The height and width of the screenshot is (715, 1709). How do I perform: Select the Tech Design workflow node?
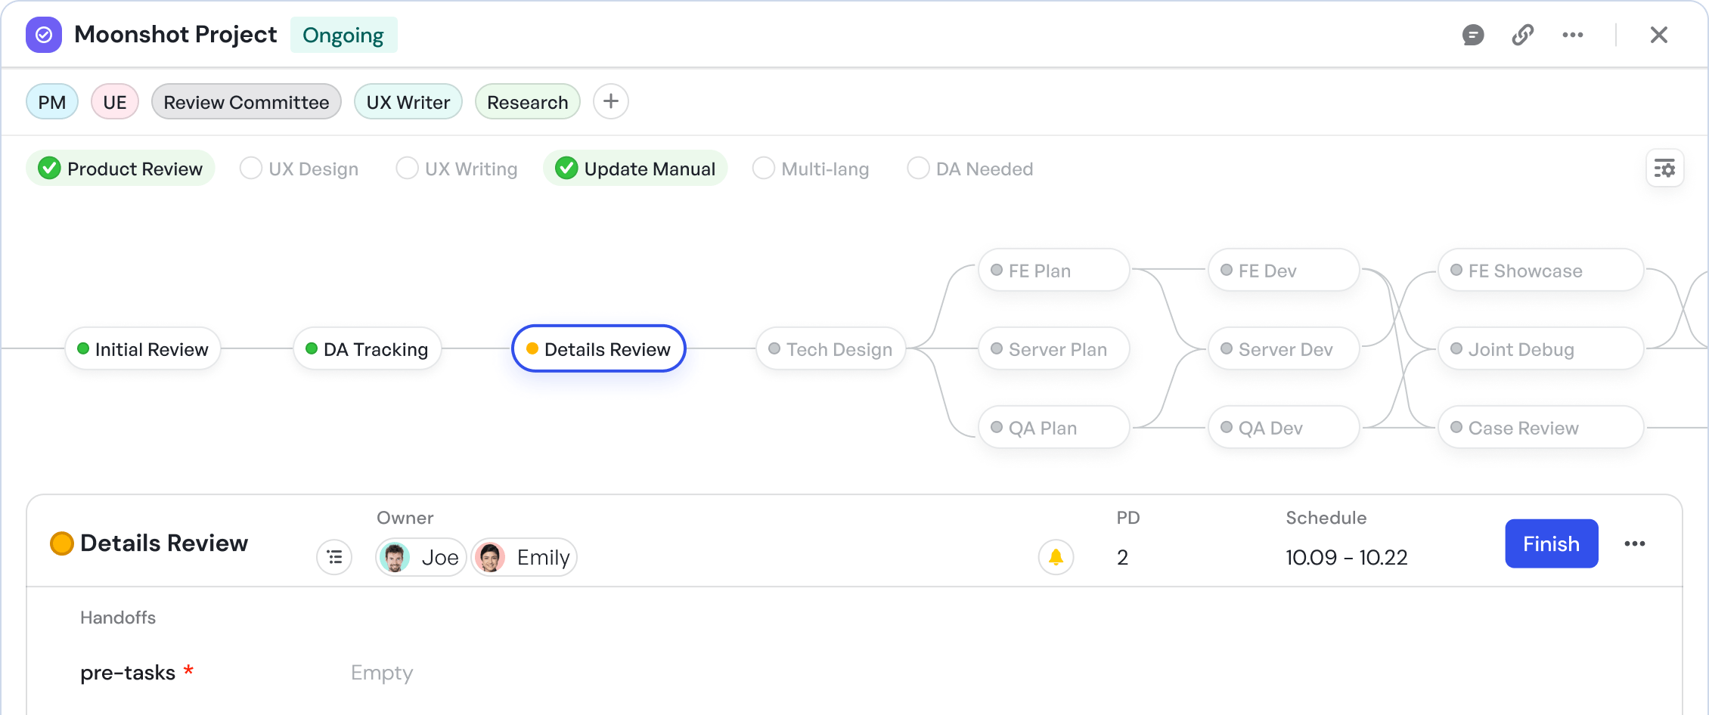[x=830, y=349]
